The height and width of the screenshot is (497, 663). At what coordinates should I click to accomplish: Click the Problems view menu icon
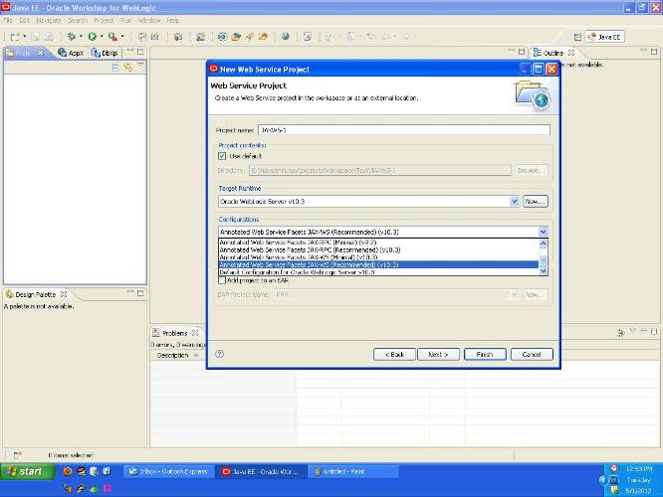coord(632,331)
